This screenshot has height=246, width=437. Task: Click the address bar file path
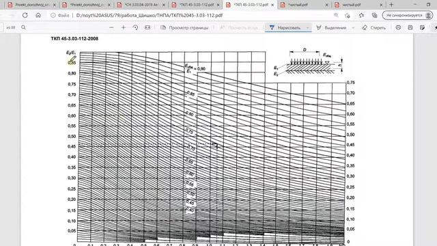(x=149, y=15)
